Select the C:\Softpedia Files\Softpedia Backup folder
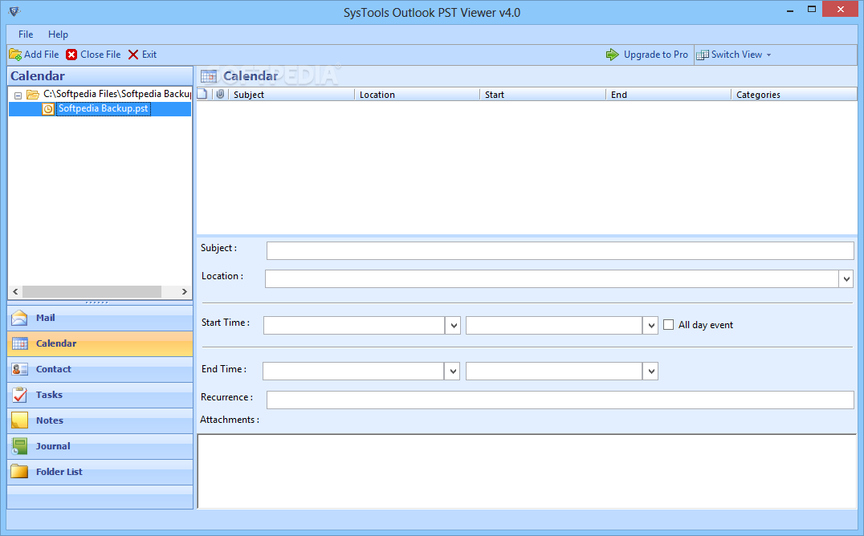 [116, 94]
